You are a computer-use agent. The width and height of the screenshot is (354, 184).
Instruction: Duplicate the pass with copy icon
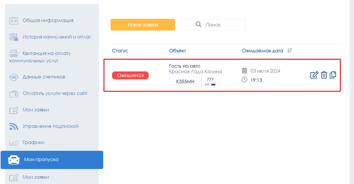click(x=333, y=75)
